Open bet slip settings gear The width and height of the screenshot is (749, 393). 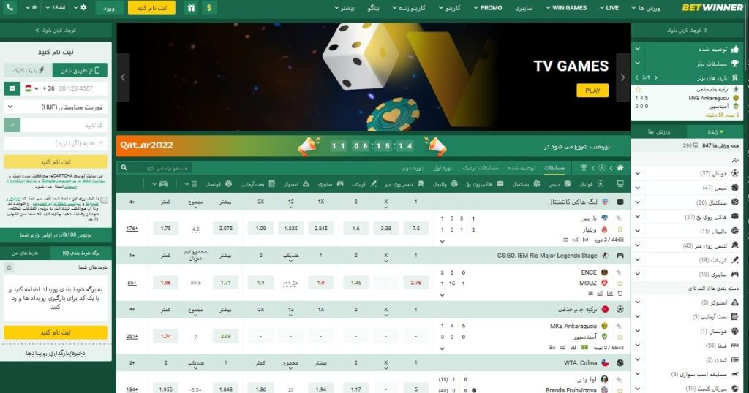(x=9, y=268)
